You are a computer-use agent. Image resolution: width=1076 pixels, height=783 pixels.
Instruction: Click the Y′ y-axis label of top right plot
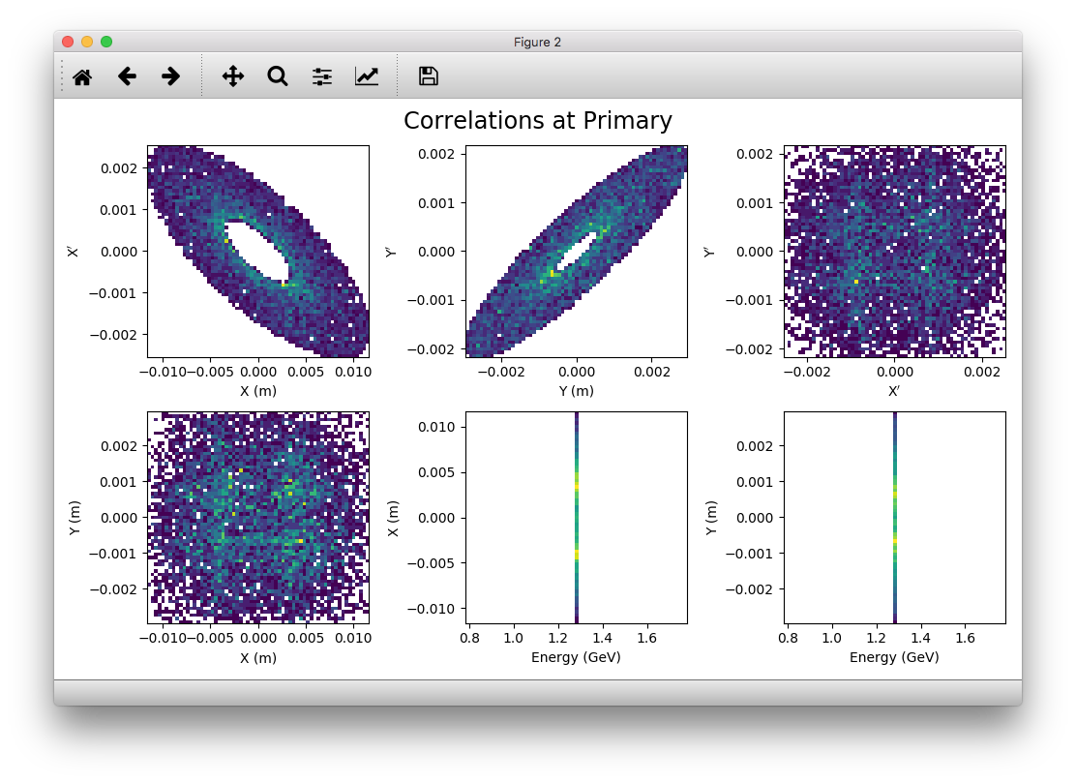[709, 252]
